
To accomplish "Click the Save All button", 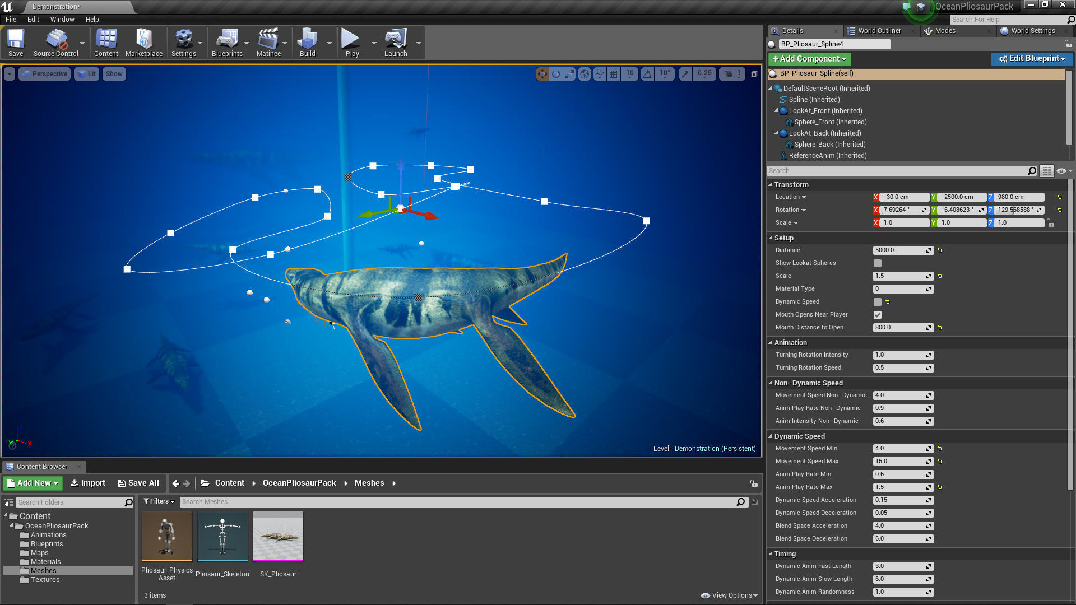I will [138, 483].
